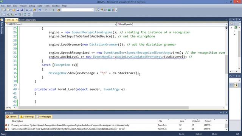Toggle the 3 Errors filter
242x136 pixels.
(11, 117)
